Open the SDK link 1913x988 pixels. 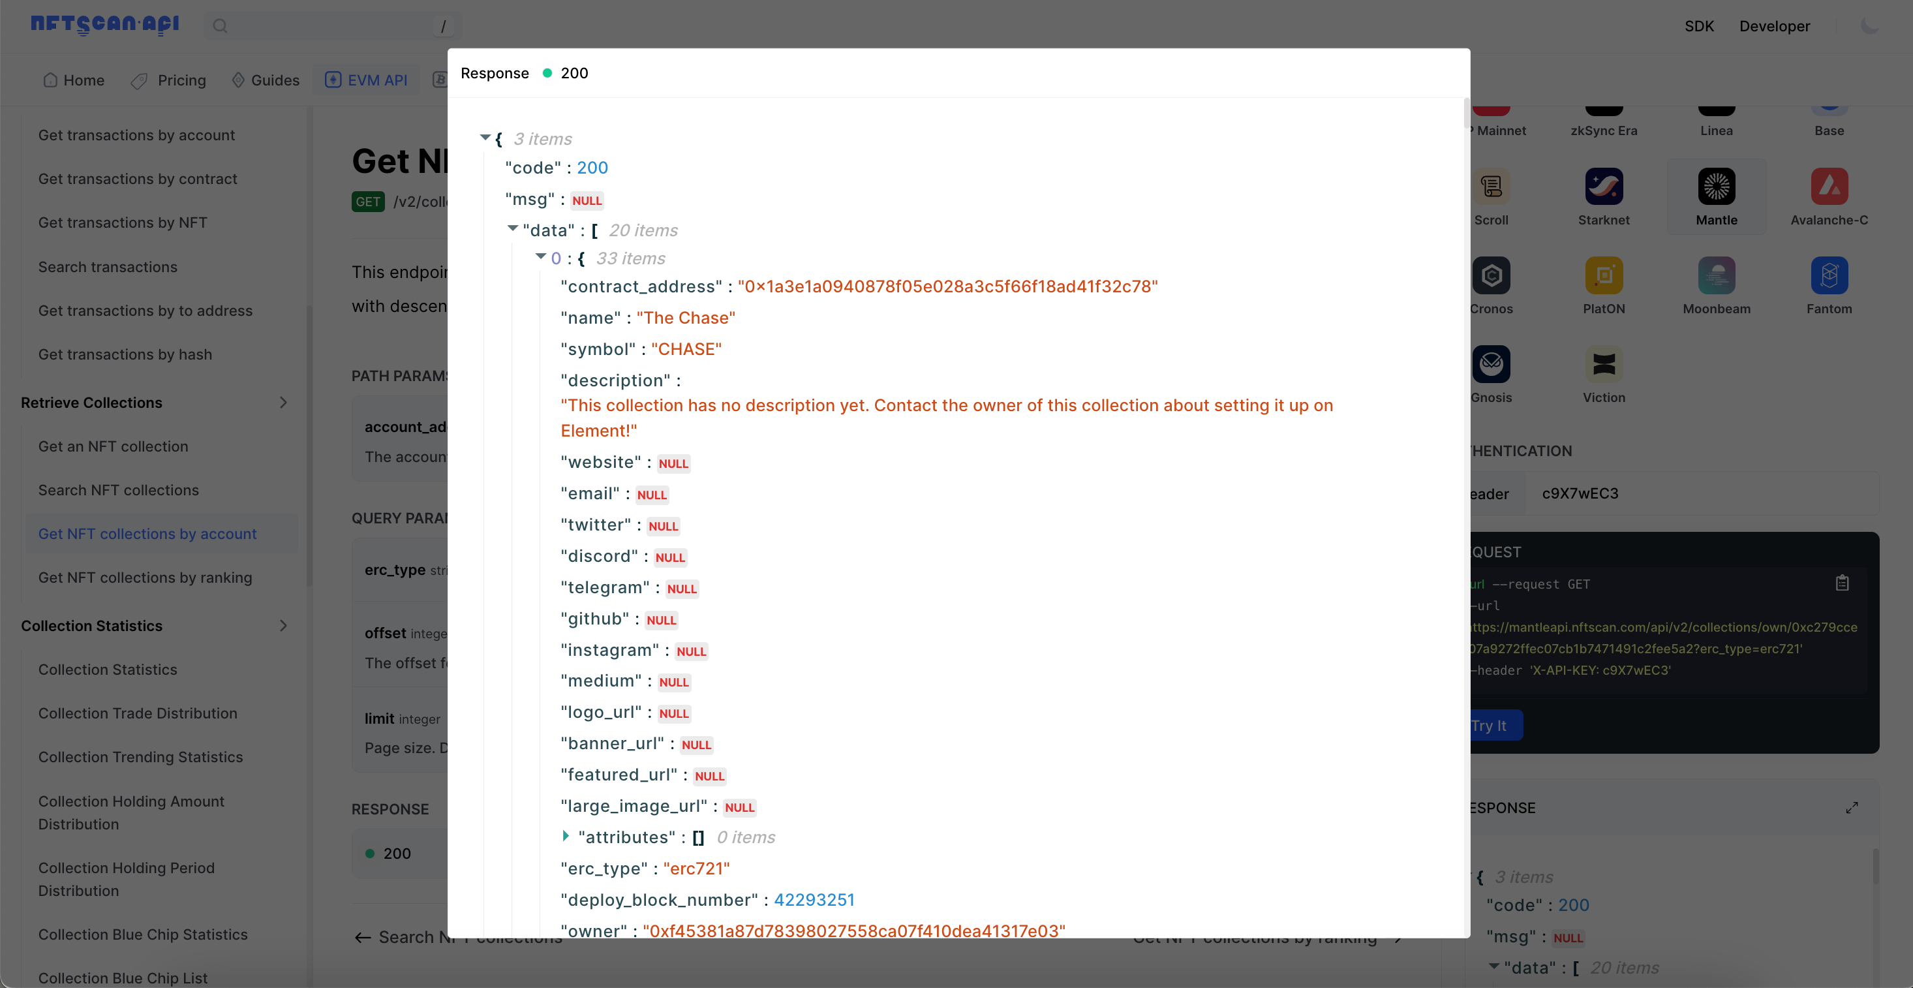[1698, 26]
